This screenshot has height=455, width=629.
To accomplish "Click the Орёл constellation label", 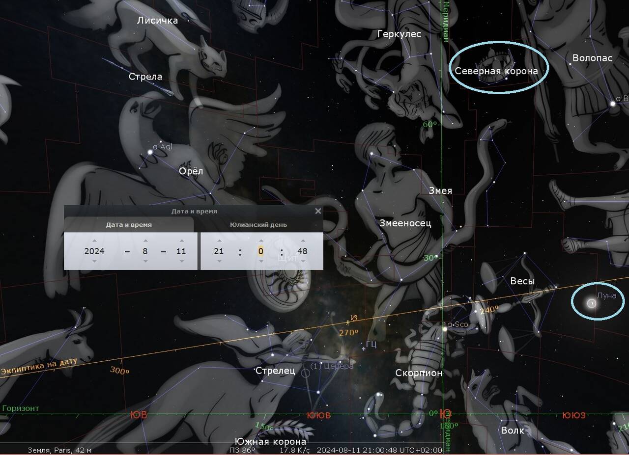I will 191,171.
